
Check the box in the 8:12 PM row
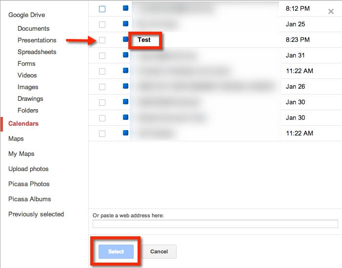tap(102, 9)
